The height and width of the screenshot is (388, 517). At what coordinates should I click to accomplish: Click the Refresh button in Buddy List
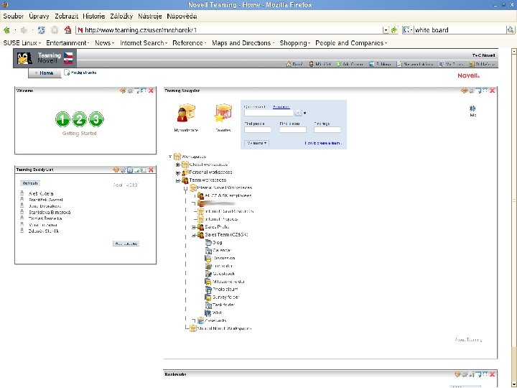30,183
